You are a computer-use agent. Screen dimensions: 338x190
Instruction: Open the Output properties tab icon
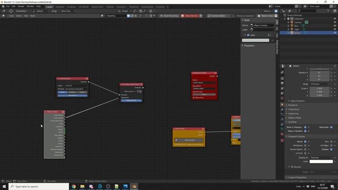[x=282, y=83]
